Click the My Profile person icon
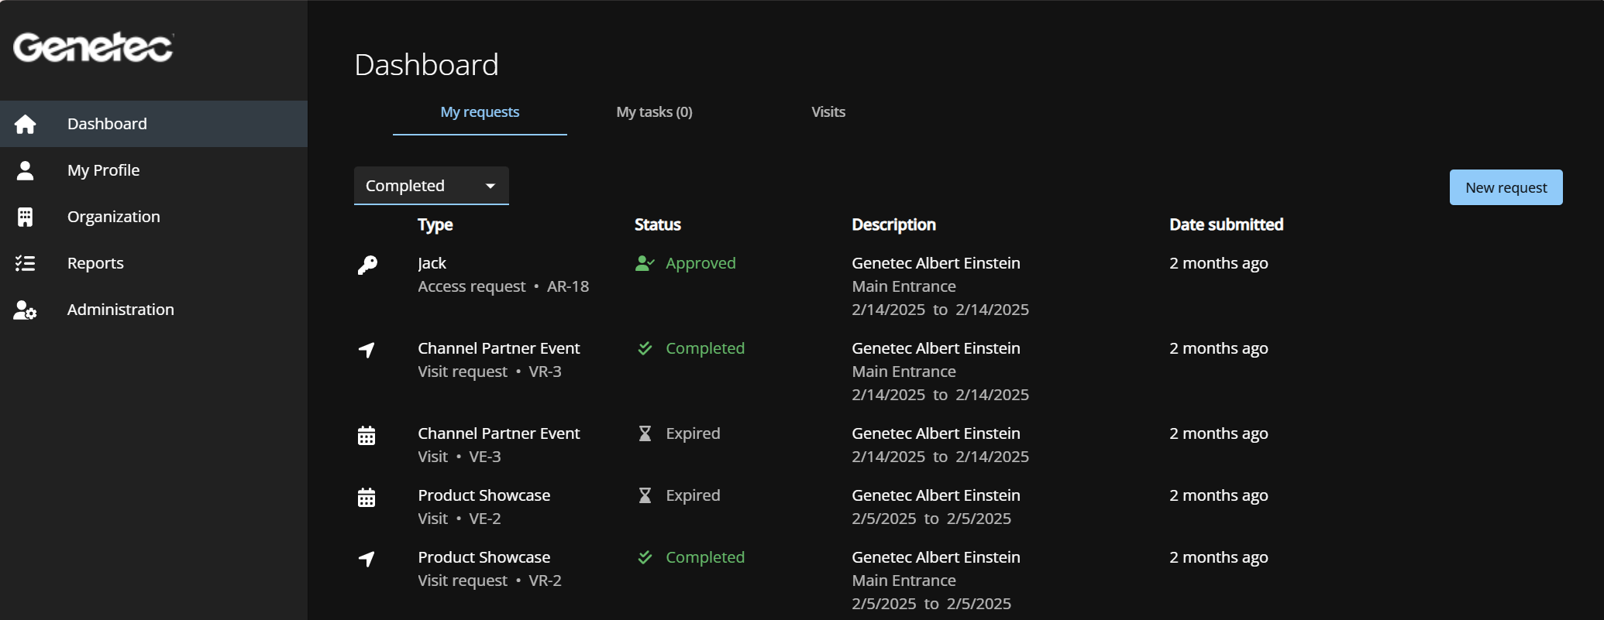Screen dimensions: 1604x620 [x=25, y=170]
